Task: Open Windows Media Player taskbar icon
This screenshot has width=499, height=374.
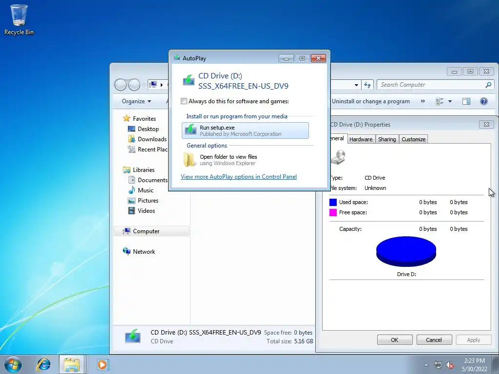Action: click(102, 364)
